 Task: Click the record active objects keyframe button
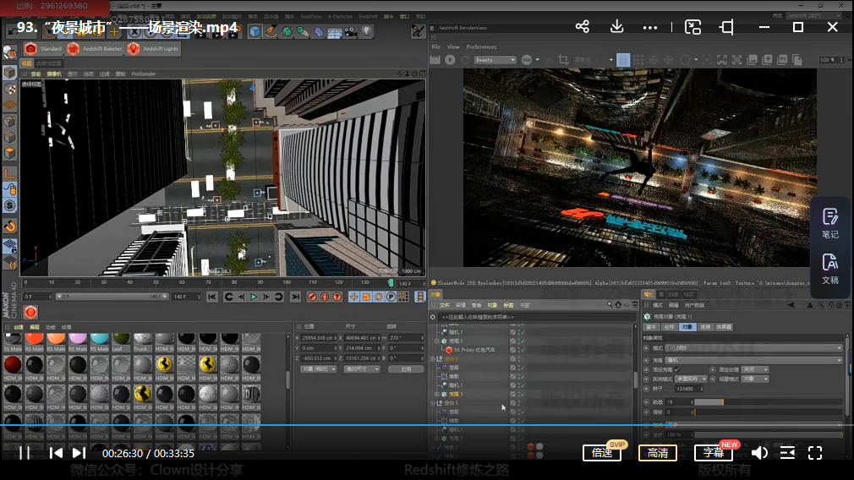pyautogui.click(x=312, y=297)
